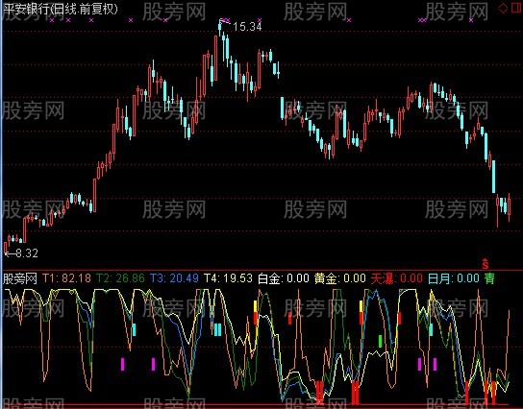523x409 pixels.
Task: Click the 黄金: 0.00 indicator value
Action: click(340, 278)
